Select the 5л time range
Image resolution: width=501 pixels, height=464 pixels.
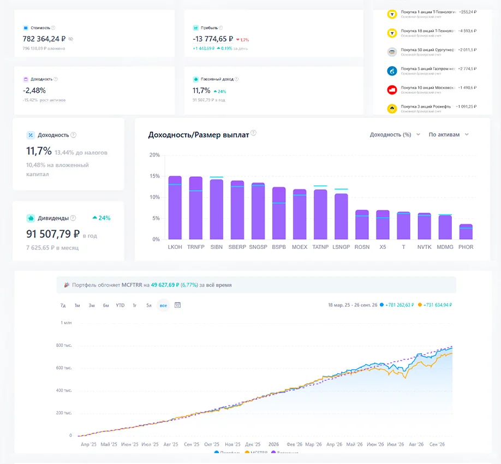tap(149, 306)
